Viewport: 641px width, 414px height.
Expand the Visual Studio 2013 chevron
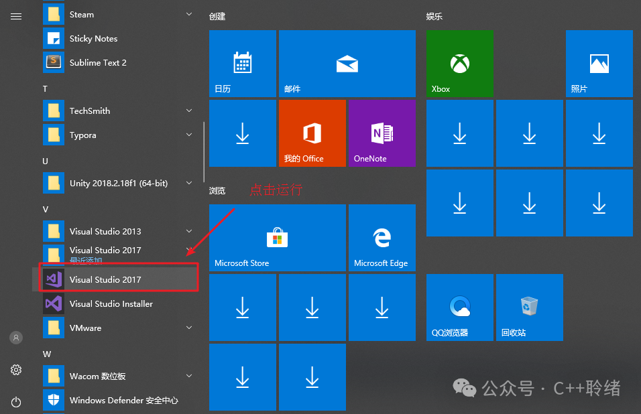pos(189,231)
